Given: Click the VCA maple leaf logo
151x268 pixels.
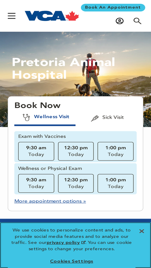Looking at the screenshot, I should pyautogui.click(x=52, y=16).
